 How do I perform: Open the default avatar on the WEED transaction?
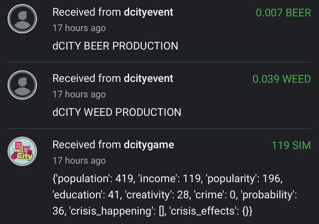[22, 85]
